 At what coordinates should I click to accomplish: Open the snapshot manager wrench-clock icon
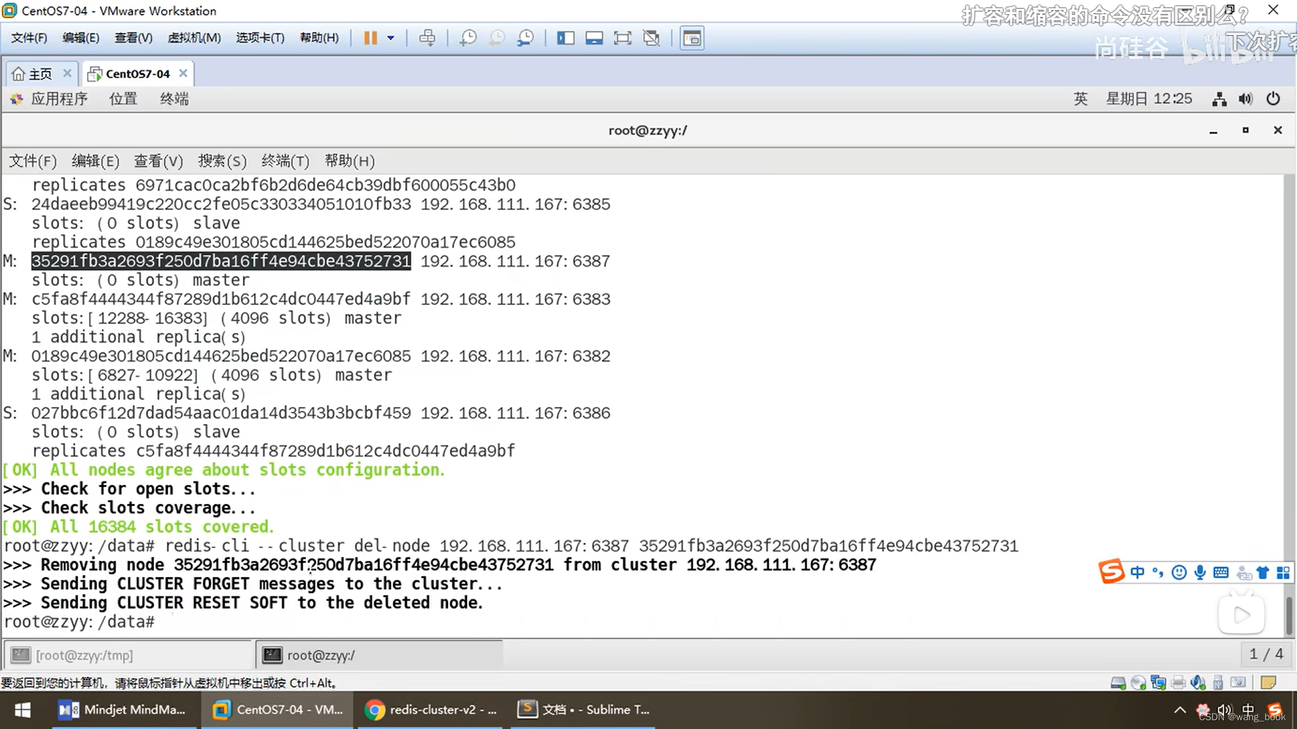point(526,38)
